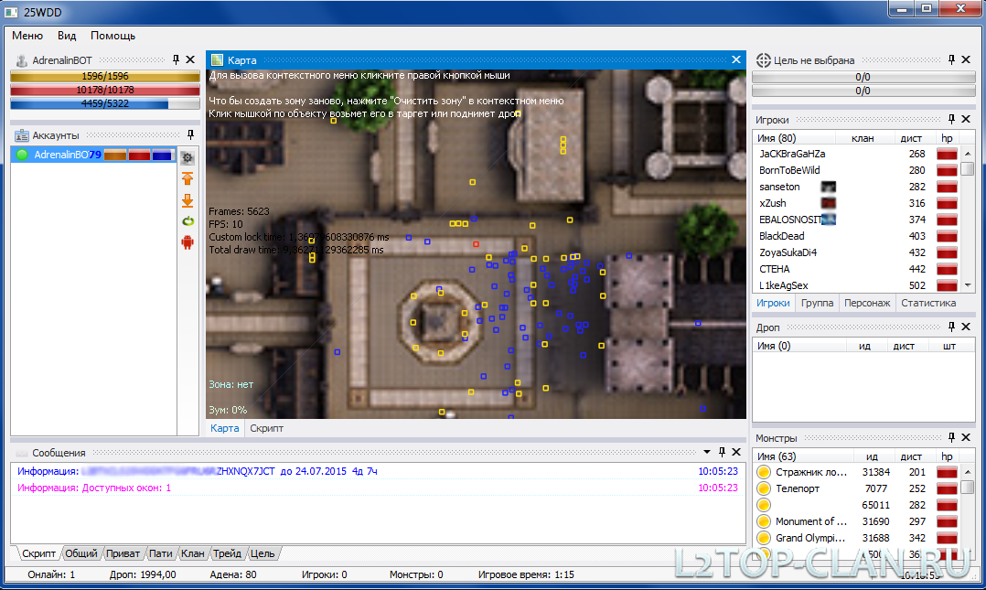
Task: Sort monsters by the ид column header
Action: [872, 456]
